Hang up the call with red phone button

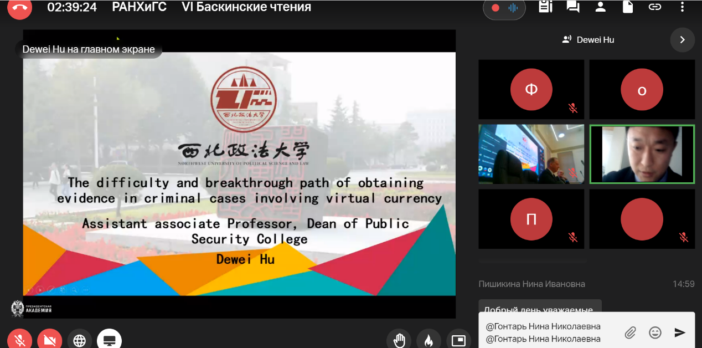[x=19, y=7]
